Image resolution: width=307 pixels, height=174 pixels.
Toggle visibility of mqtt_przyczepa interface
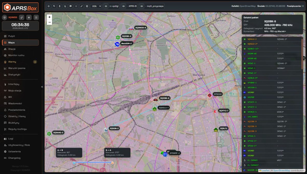point(142,6)
